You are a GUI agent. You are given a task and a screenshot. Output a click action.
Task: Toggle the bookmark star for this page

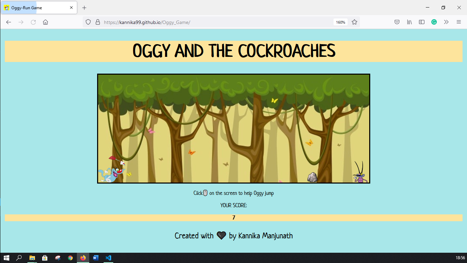(354, 22)
